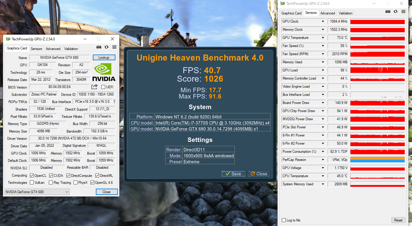
Task: Toggle the DirectML checkbox
Action: pos(97,175)
